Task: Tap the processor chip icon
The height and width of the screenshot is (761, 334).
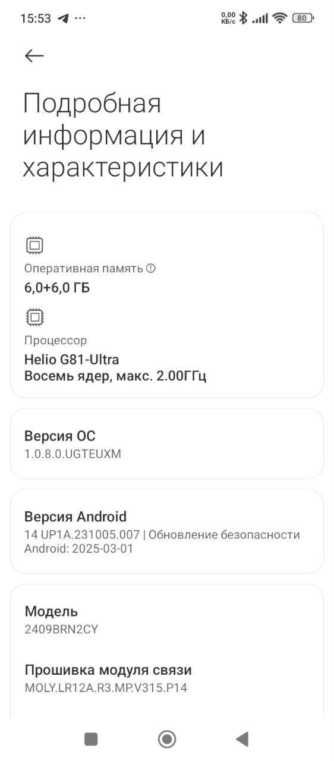Action: tap(34, 317)
